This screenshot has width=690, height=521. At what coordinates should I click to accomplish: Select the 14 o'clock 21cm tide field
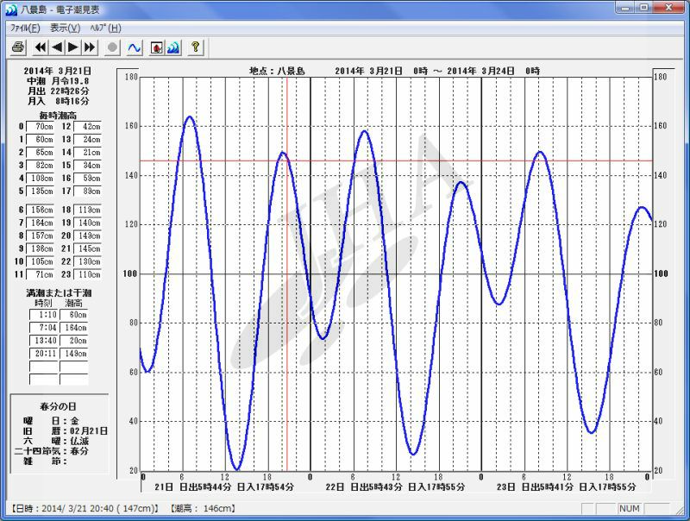(88, 153)
